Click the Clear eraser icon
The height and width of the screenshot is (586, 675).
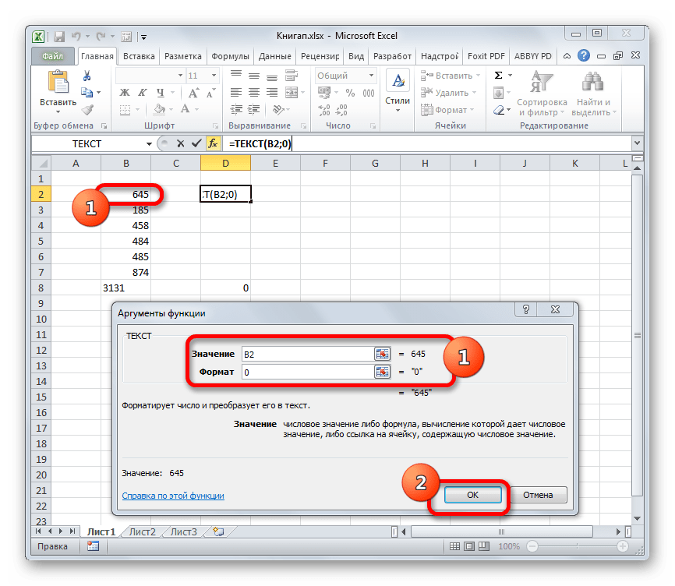click(x=499, y=110)
